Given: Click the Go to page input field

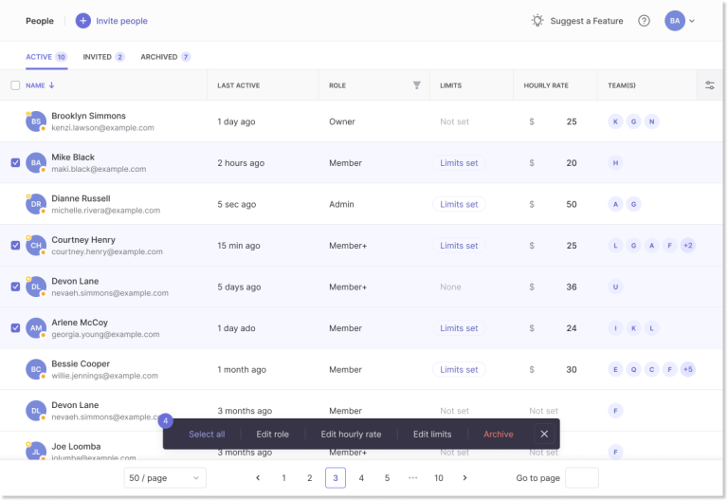Looking at the screenshot, I should coord(581,478).
